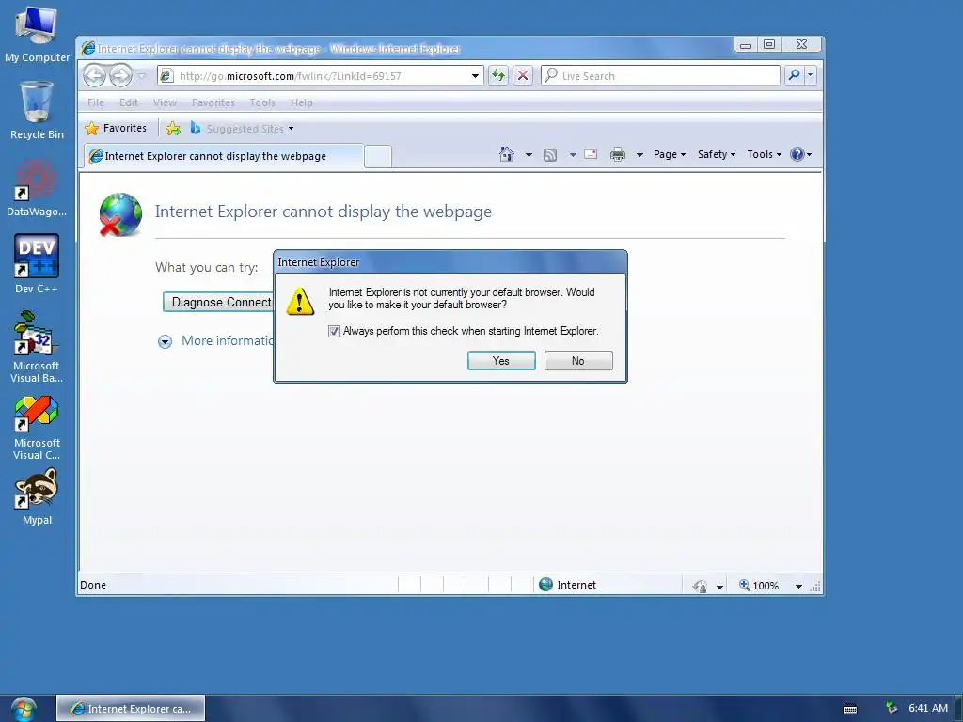Click the page icon in the address bar
This screenshot has height=722, width=963.
[x=166, y=76]
